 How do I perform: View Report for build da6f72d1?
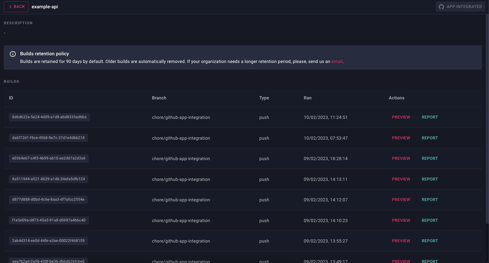430,138
